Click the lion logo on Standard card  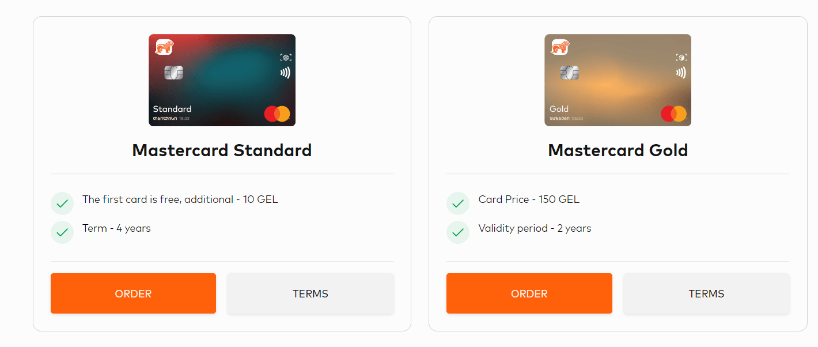[x=164, y=47]
